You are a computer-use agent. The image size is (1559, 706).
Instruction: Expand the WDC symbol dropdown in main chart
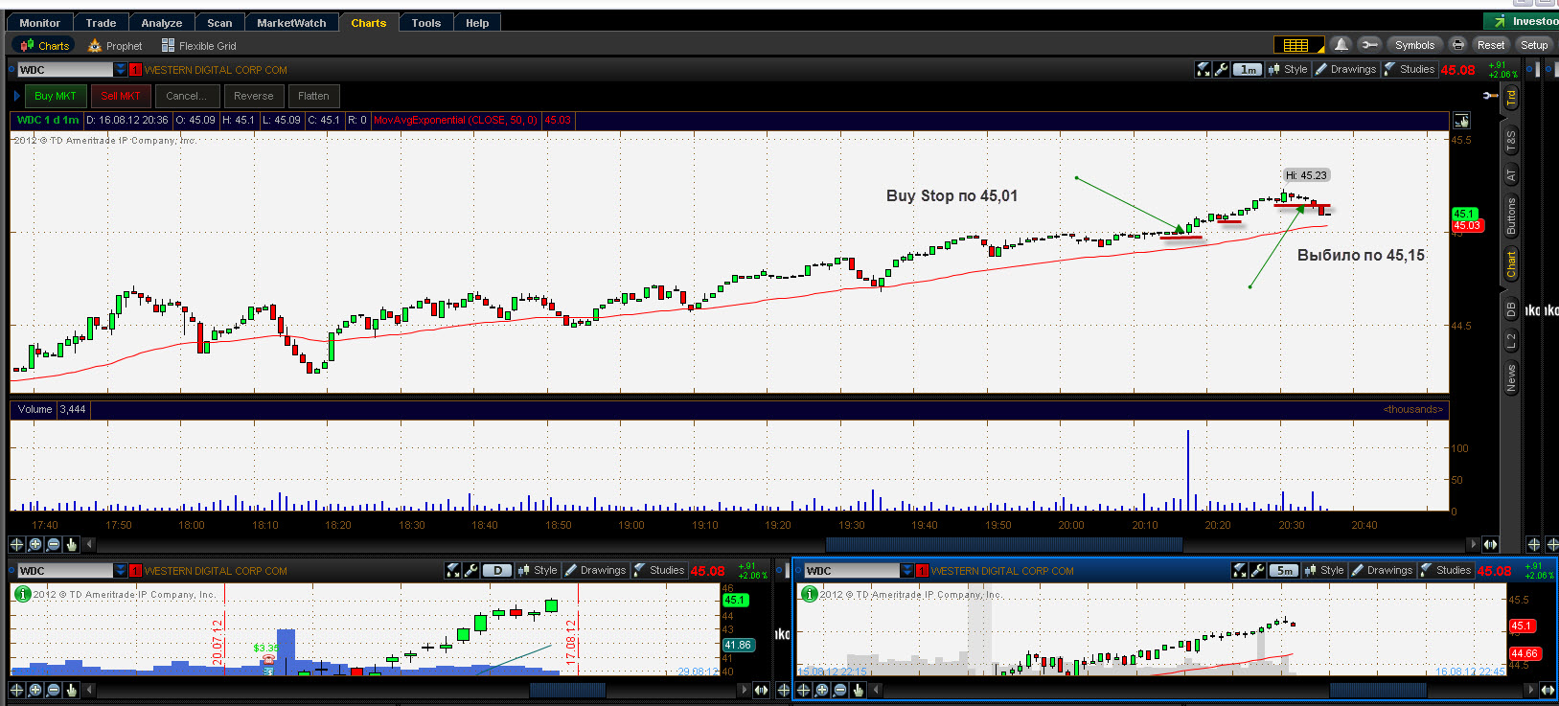[x=120, y=69]
